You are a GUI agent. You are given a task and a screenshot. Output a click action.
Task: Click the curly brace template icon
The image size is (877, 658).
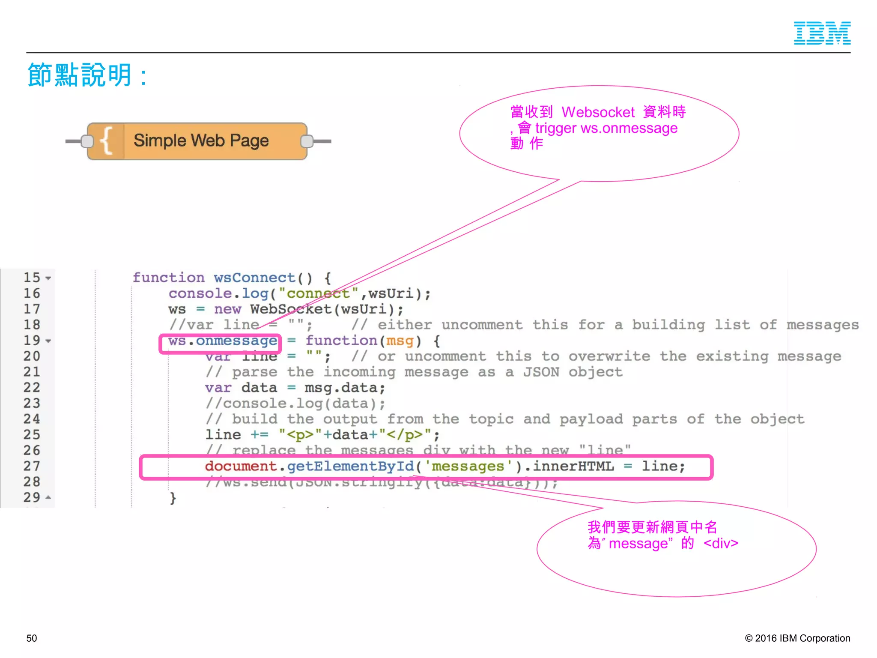[106, 141]
